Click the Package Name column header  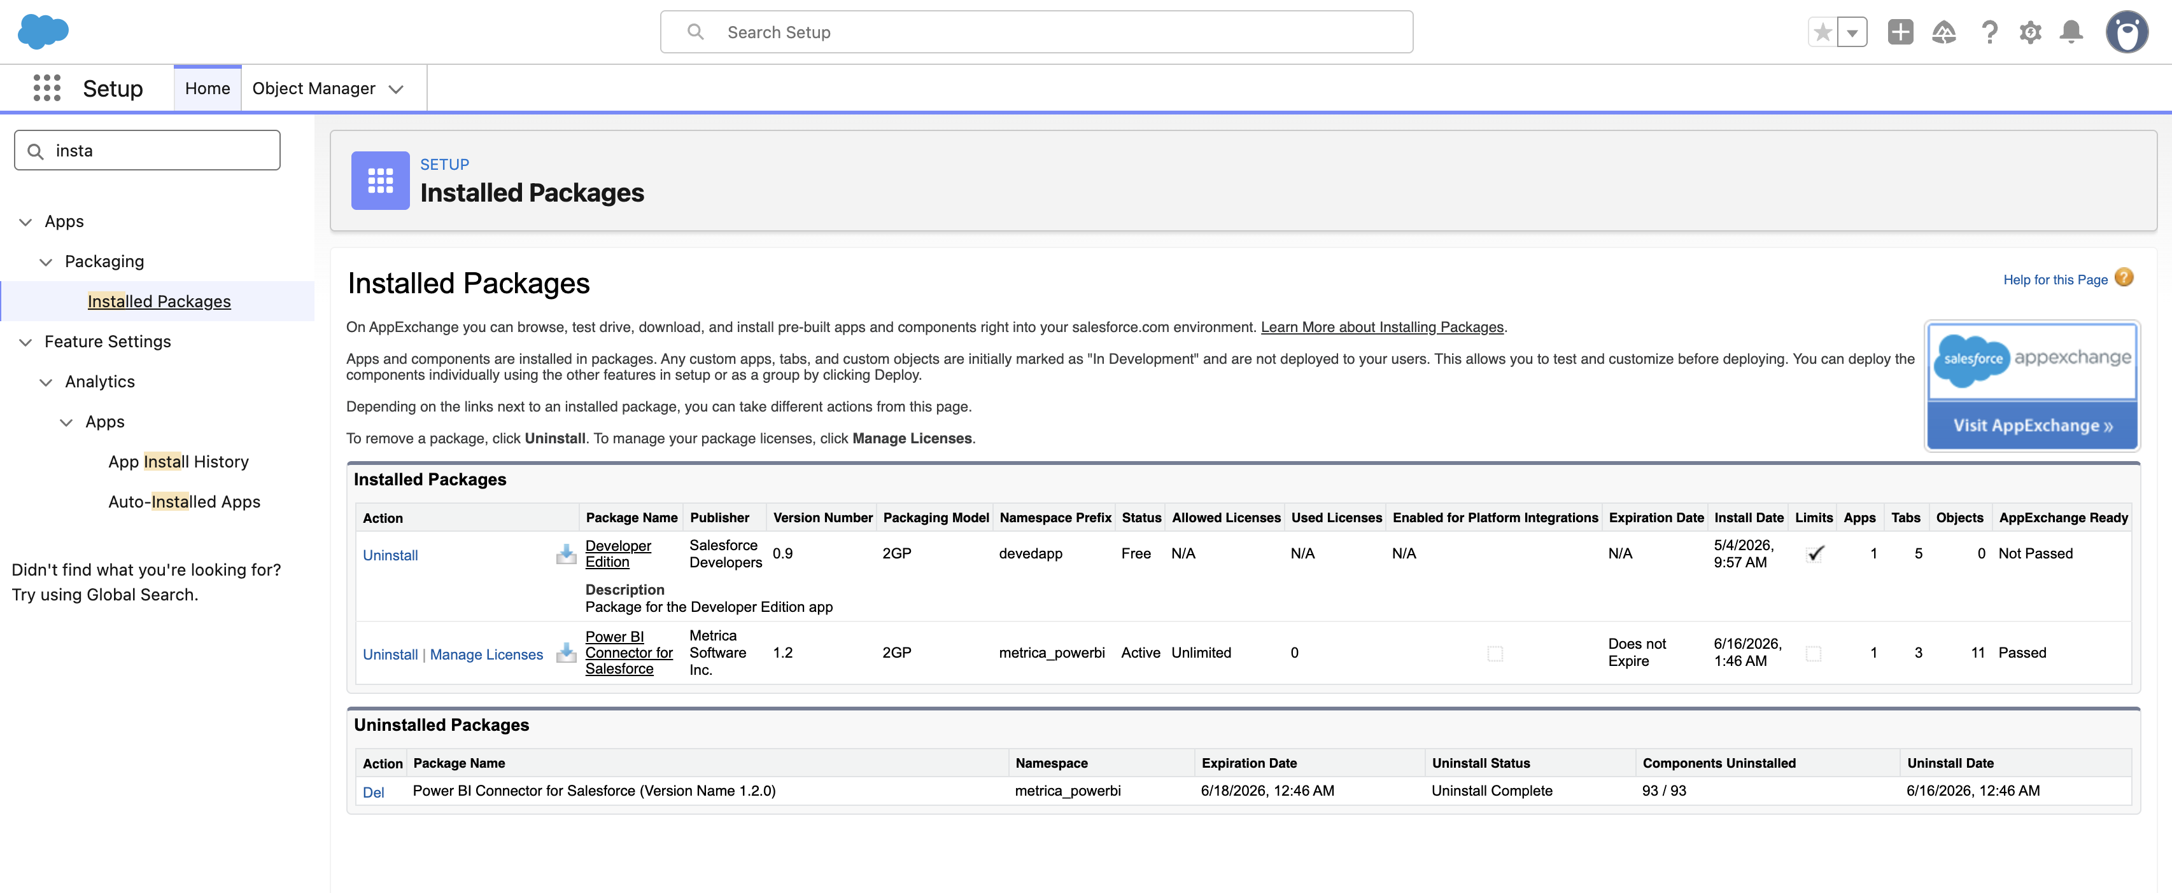631,518
